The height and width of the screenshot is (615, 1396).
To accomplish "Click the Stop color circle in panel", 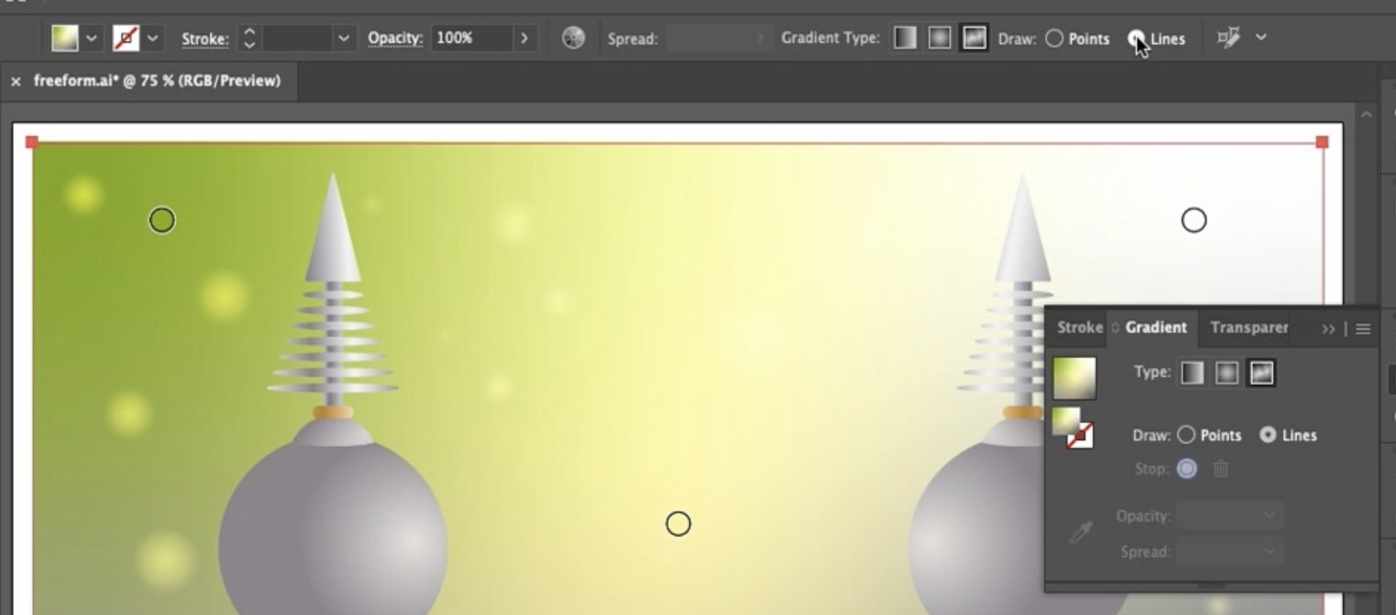I will pos(1187,469).
